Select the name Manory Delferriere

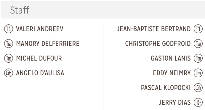coord(48,44)
